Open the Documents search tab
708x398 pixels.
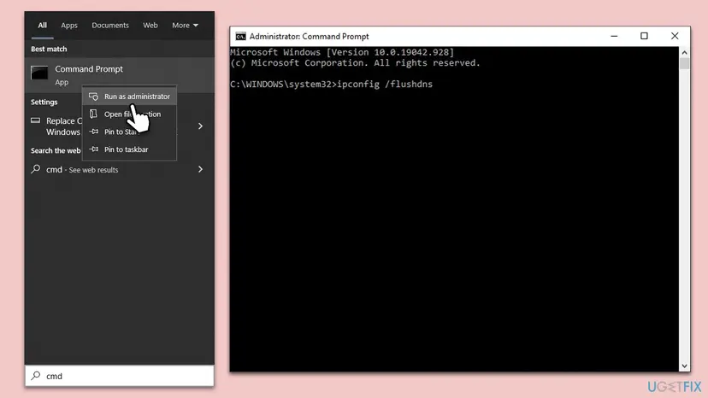pyautogui.click(x=110, y=26)
